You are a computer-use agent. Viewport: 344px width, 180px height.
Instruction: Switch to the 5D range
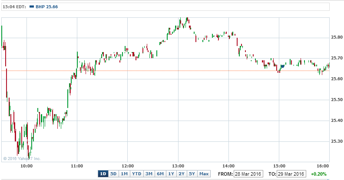click(113, 174)
